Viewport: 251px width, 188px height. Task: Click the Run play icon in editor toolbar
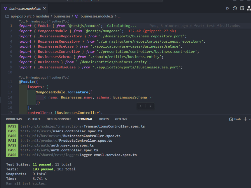tap(228, 8)
